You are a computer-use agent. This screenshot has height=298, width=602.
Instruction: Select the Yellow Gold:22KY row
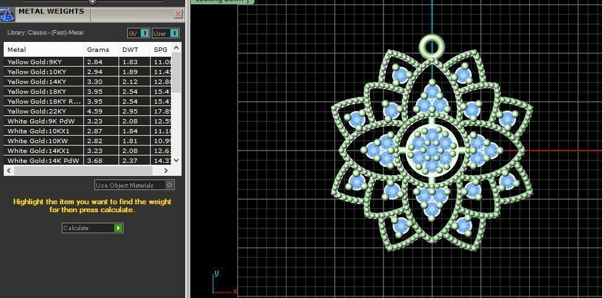pos(88,111)
